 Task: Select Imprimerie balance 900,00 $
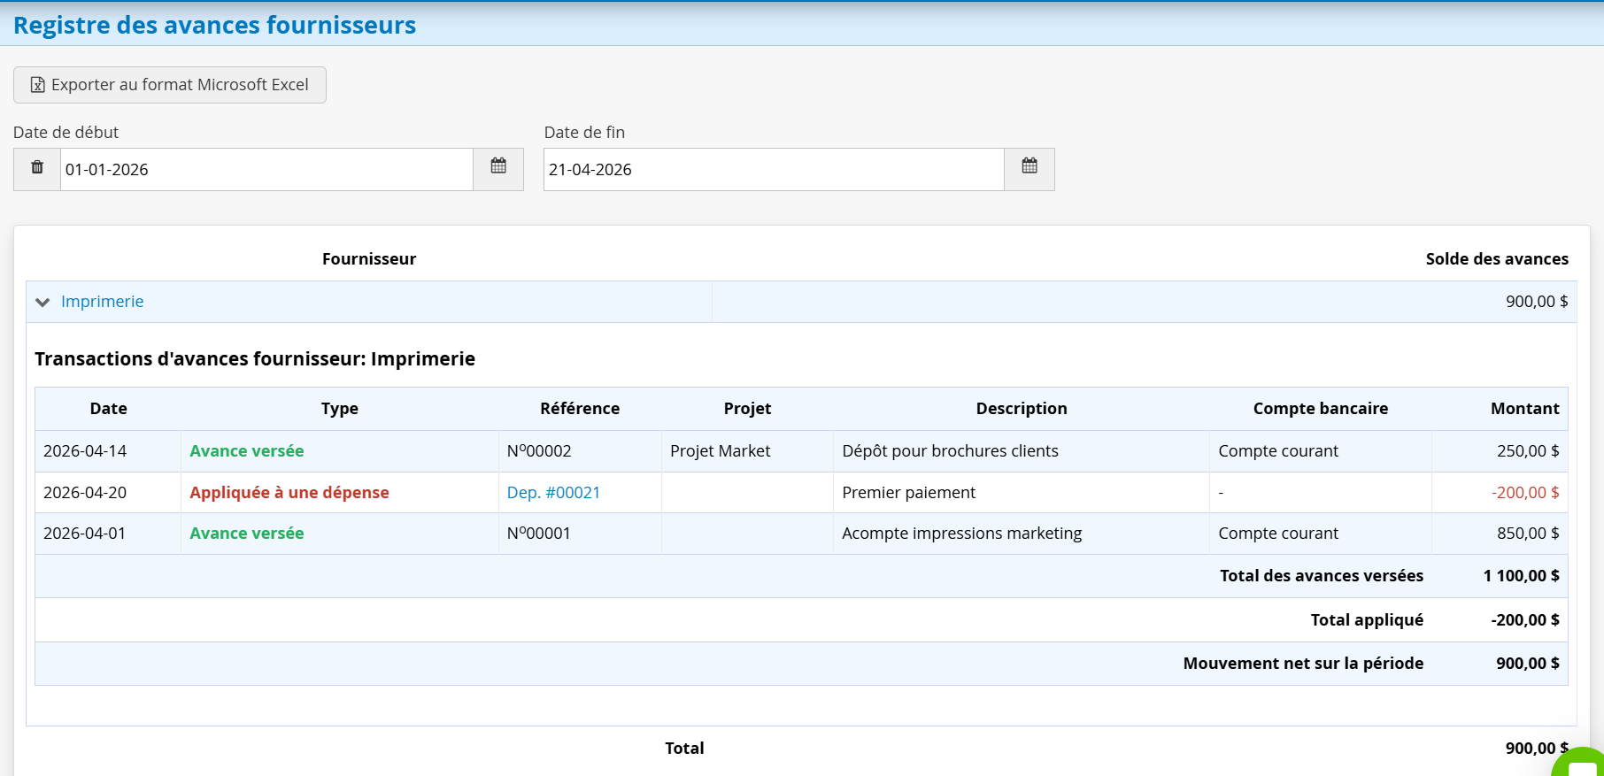point(1537,302)
